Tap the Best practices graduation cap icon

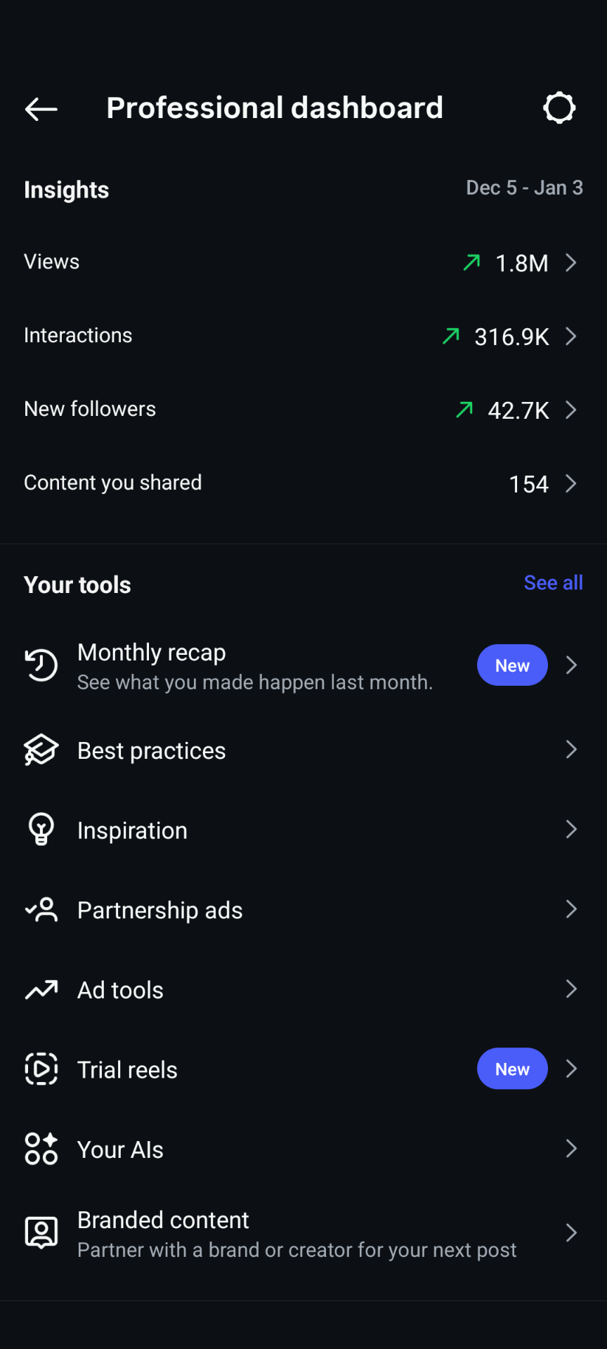(41, 750)
